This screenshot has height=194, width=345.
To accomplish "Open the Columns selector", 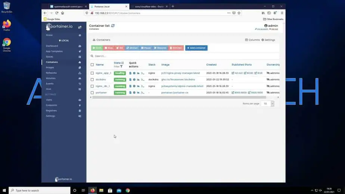I will coord(252,40).
